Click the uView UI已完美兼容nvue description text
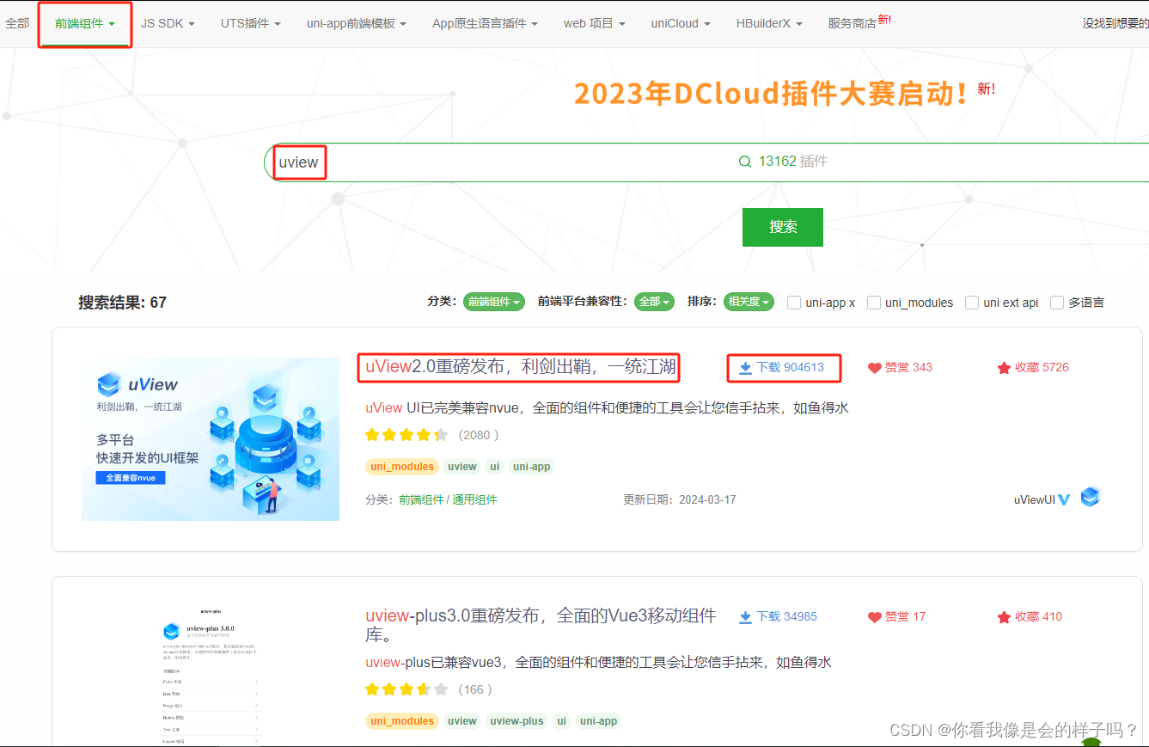The height and width of the screenshot is (747, 1149). coord(607,407)
